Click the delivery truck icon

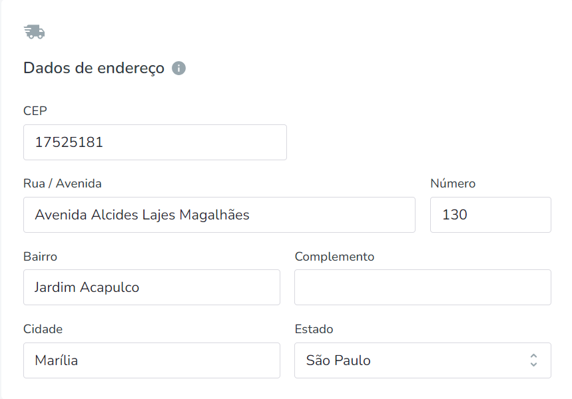(x=34, y=32)
